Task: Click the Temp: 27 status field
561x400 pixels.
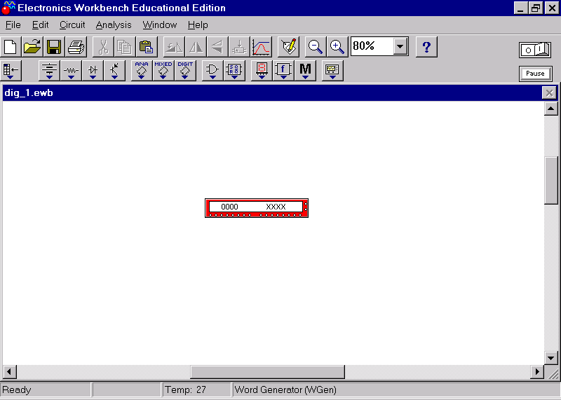Action: 196,389
